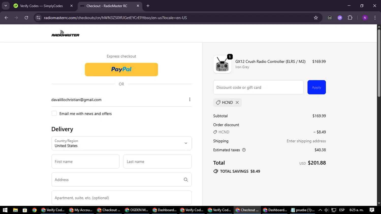The height and width of the screenshot is (214, 381).
Task: Switch to OGDEN M... taskbar window
Action: 137,210
